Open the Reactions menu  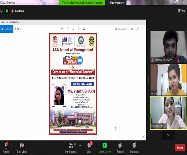pos(134,148)
